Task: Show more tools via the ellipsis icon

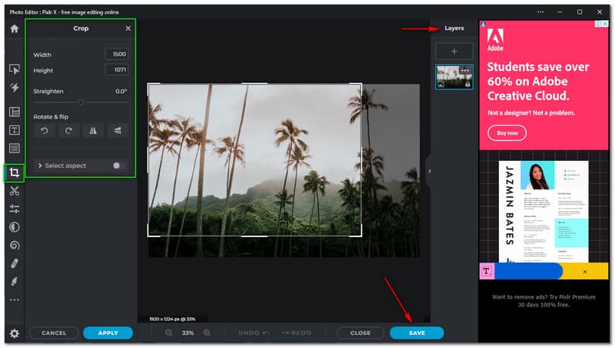Action: pyautogui.click(x=14, y=299)
